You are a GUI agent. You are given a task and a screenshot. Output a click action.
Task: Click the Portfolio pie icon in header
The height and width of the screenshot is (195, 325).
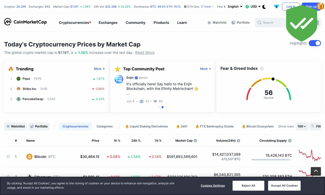point(233,23)
